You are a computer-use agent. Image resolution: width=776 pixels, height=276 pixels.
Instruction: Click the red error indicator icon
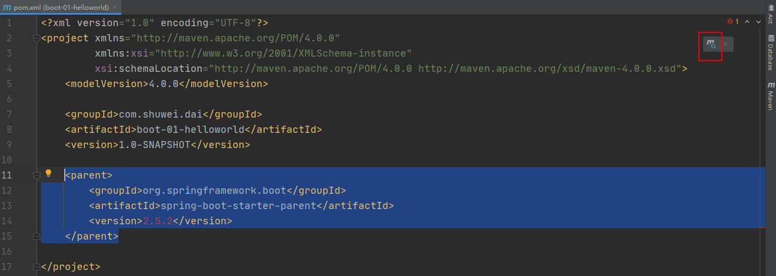point(730,22)
